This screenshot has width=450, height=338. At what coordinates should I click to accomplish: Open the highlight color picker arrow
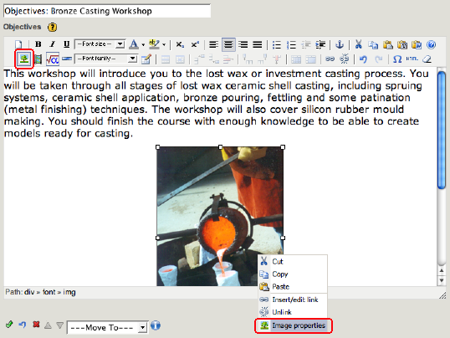tap(164, 45)
